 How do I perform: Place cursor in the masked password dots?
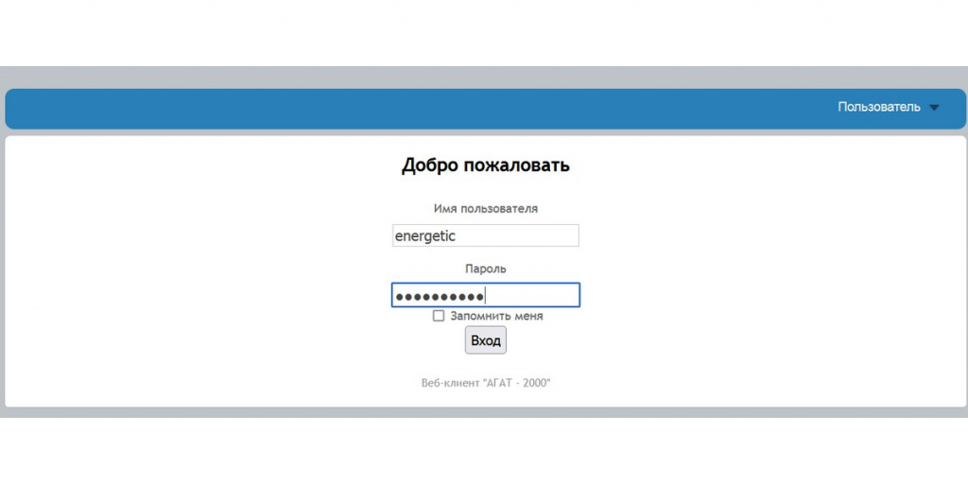pos(439,297)
